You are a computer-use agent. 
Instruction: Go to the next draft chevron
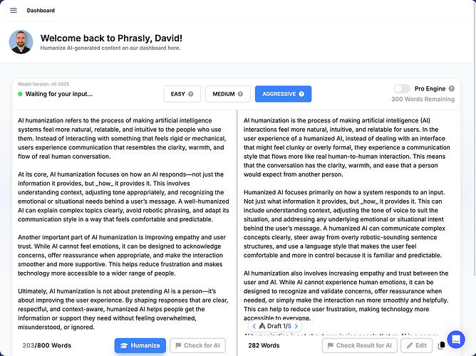[296, 326]
